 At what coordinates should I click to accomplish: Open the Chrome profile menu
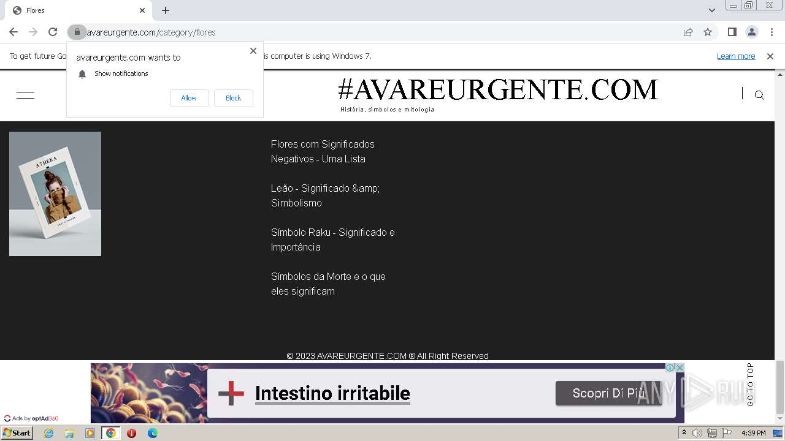(x=752, y=32)
